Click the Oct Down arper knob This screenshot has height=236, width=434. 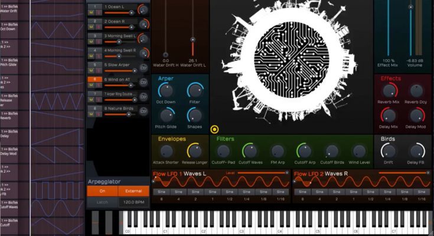tap(166, 90)
